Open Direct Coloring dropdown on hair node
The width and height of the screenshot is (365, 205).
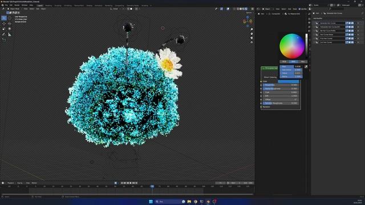pos(271,77)
